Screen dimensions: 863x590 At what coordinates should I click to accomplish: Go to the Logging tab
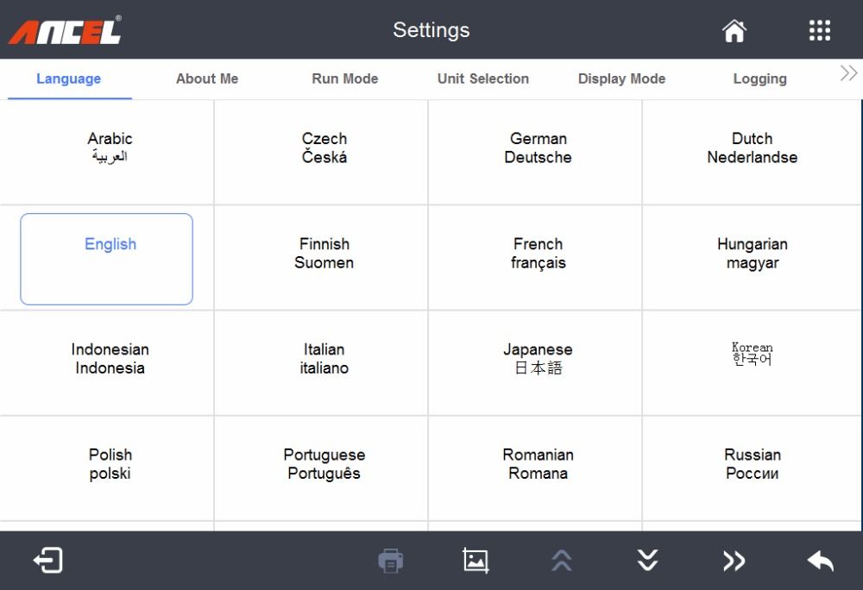pyautogui.click(x=759, y=78)
